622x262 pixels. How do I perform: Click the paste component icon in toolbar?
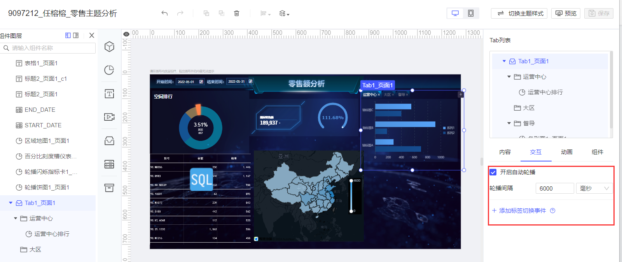[222, 13]
